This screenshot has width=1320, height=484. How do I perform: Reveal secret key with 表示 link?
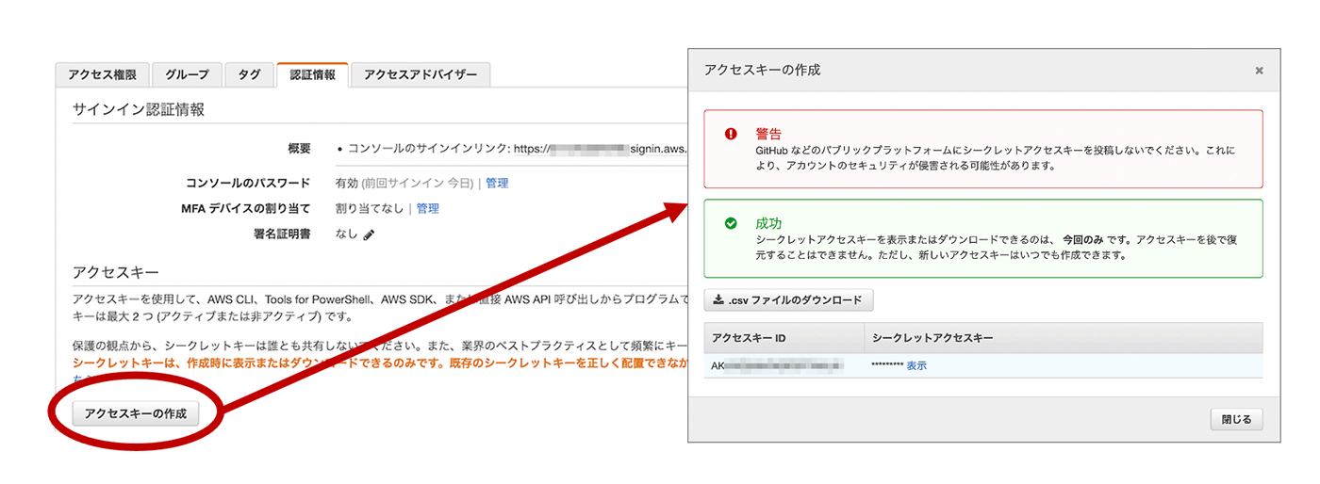click(916, 365)
